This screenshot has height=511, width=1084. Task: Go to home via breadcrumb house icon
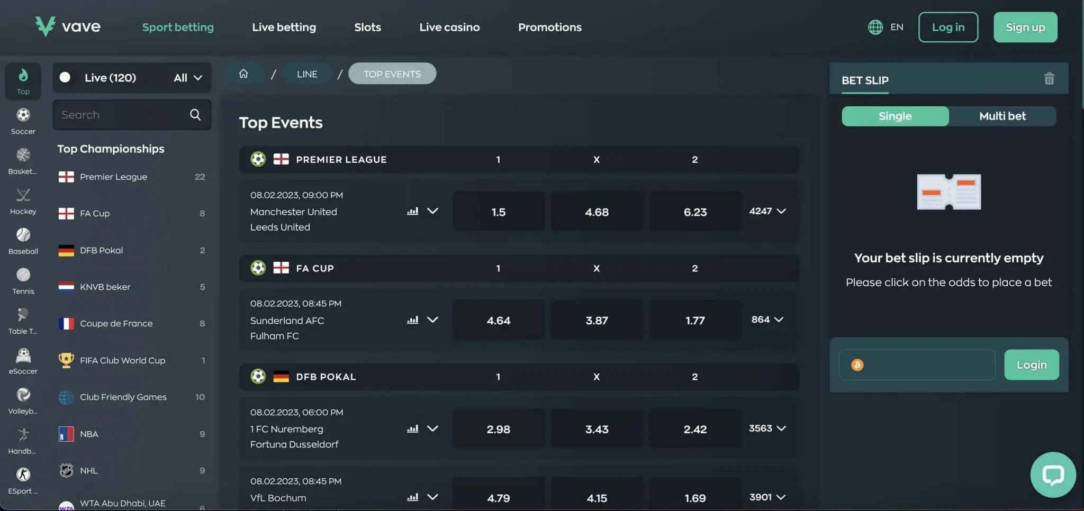(x=243, y=74)
